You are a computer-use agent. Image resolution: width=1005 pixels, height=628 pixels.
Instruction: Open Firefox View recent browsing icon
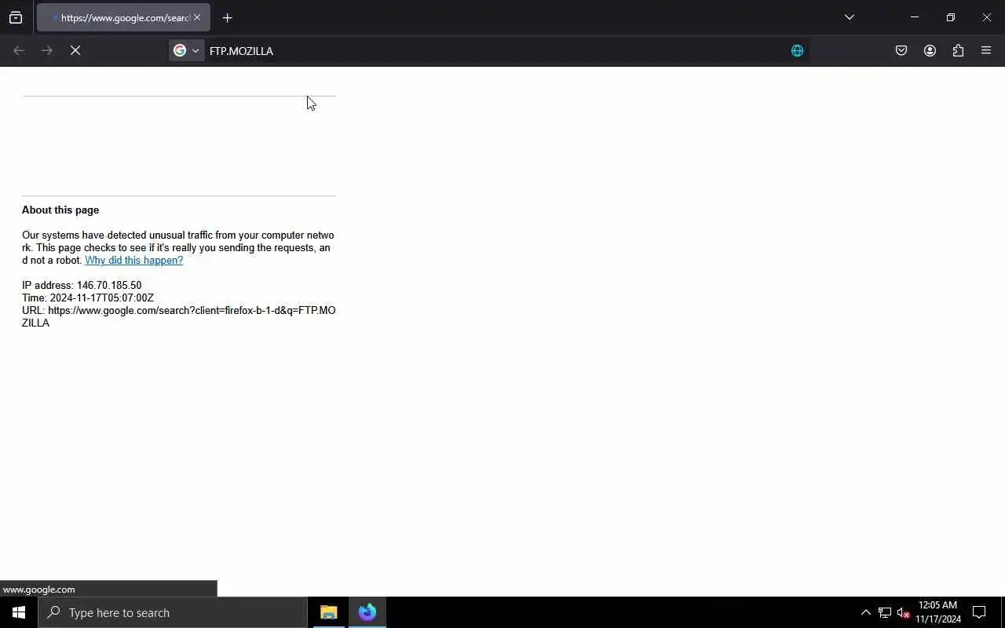point(16,17)
